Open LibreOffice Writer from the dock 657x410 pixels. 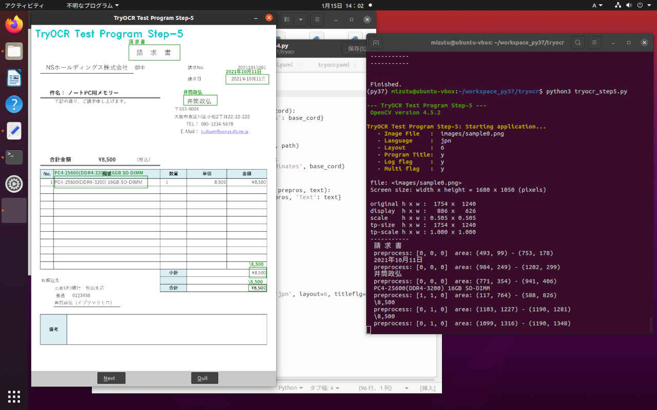click(x=14, y=78)
